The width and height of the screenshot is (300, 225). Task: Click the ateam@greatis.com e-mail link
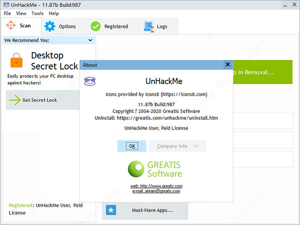click(156, 191)
